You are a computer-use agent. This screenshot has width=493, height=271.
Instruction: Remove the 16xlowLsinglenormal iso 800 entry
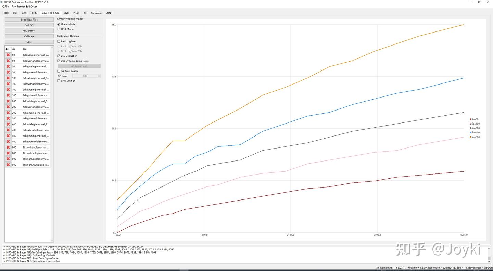point(8,147)
